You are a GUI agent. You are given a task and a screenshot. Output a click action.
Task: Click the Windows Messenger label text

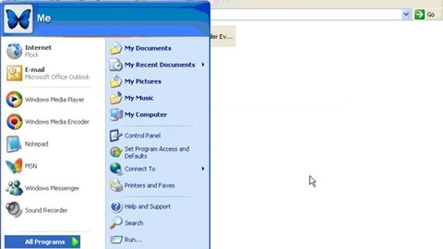coord(52,188)
